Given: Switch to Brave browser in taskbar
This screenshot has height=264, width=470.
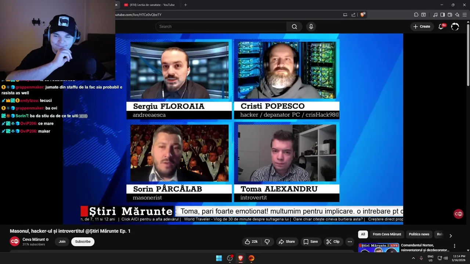Looking at the screenshot, I should (241, 258).
